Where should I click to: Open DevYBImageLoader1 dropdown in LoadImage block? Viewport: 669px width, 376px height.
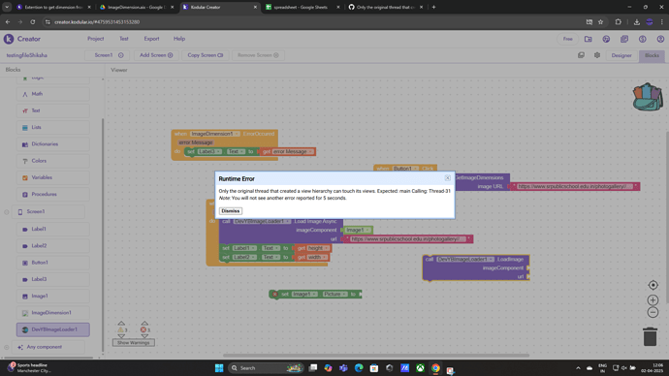point(465,259)
